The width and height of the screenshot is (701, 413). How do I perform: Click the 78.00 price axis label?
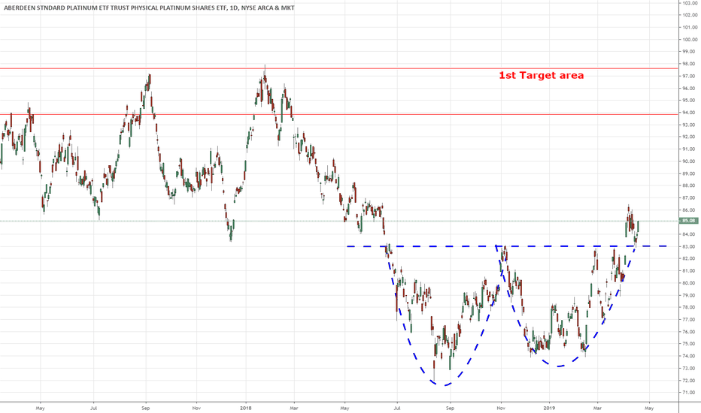tap(688, 307)
